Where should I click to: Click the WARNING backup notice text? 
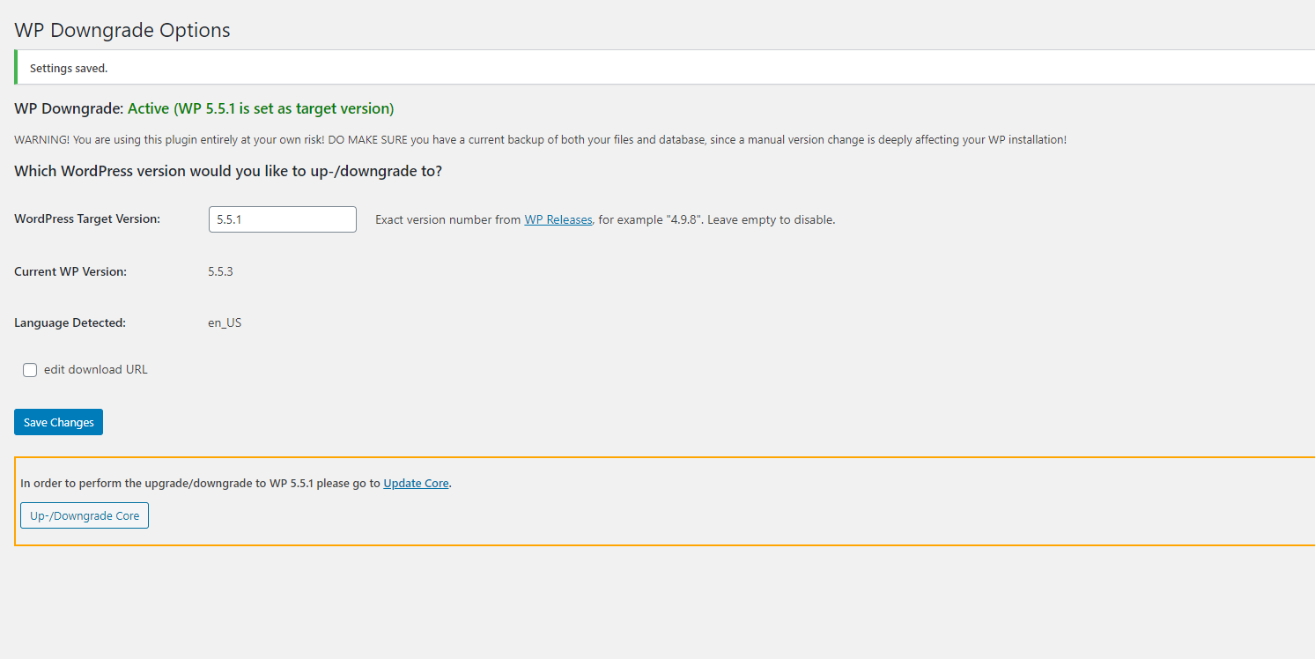[x=540, y=140]
